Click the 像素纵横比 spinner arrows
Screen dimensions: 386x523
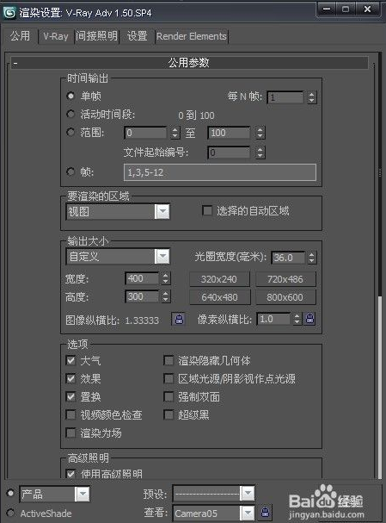pos(297,319)
